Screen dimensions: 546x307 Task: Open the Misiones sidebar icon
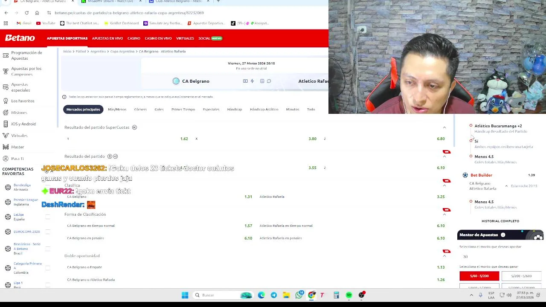pyautogui.click(x=6, y=113)
